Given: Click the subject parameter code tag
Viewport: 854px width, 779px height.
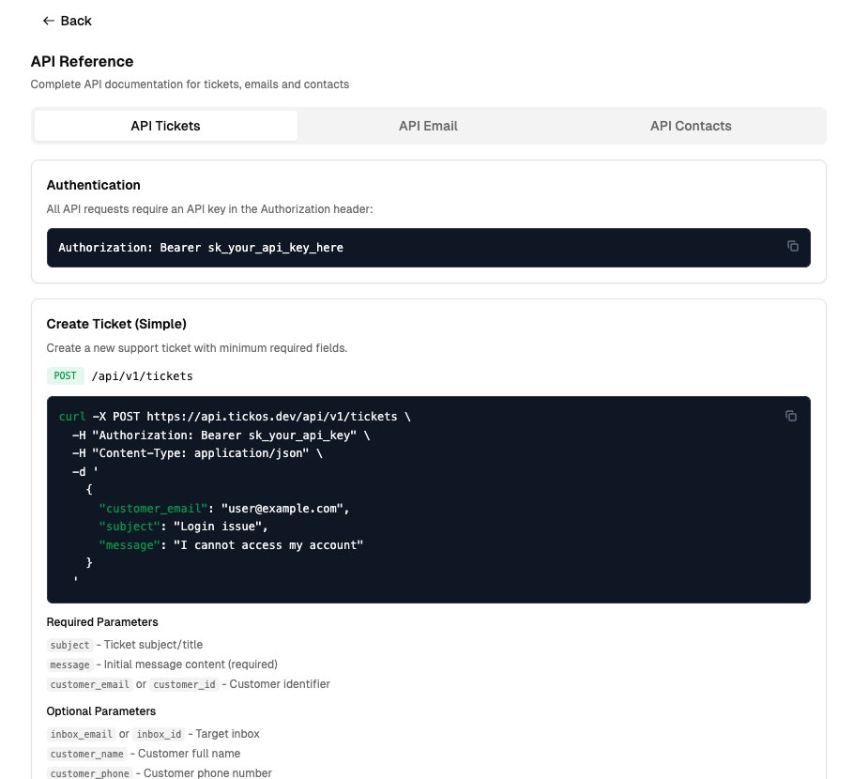Looking at the screenshot, I should [69, 645].
